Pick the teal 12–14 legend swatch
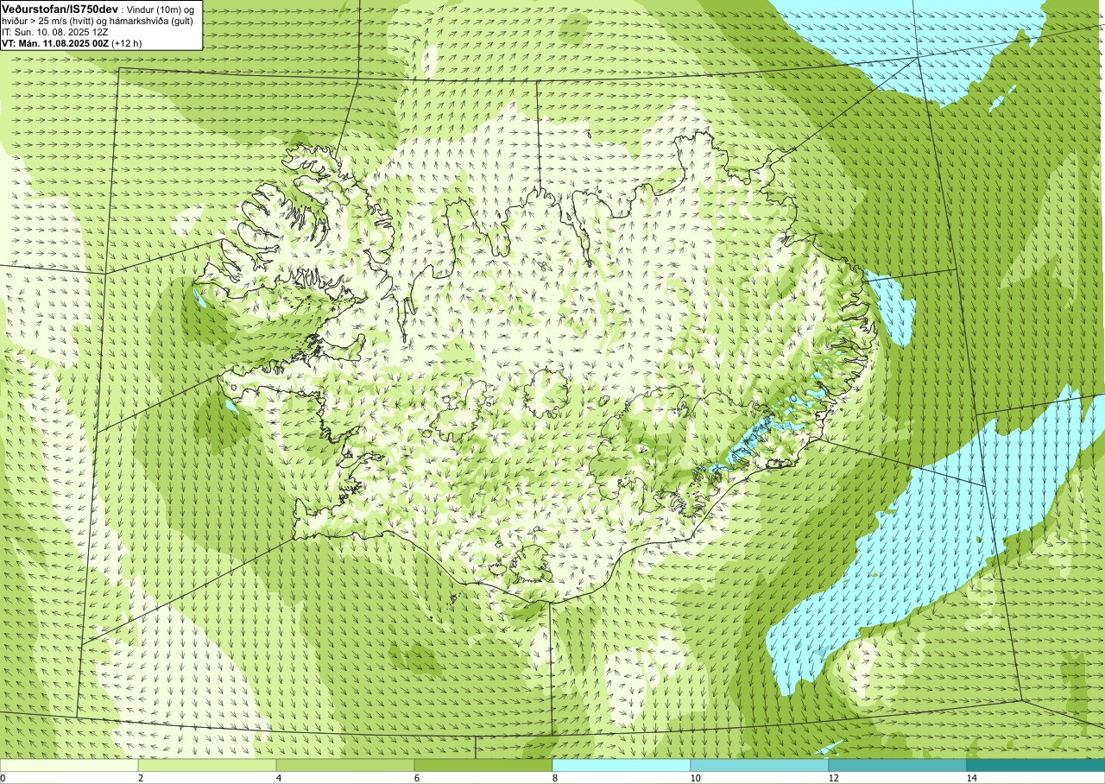The height and width of the screenshot is (784, 1105). (898, 765)
